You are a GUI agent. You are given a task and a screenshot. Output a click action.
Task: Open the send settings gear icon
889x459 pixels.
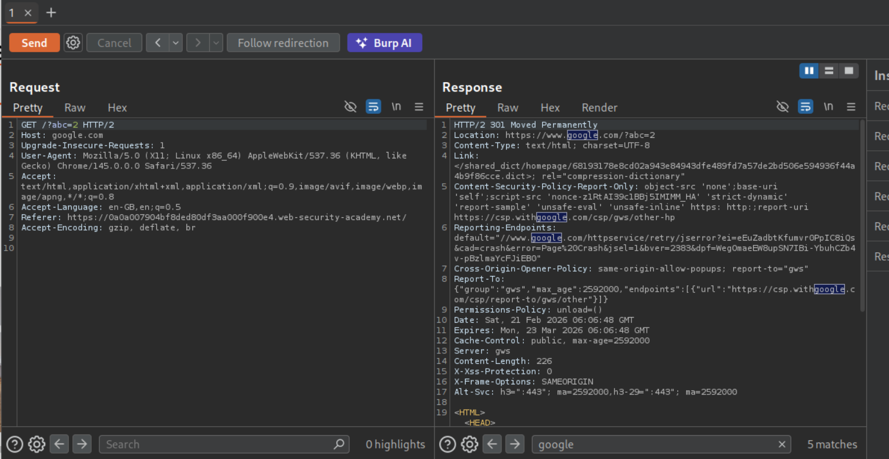(x=73, y=43)
